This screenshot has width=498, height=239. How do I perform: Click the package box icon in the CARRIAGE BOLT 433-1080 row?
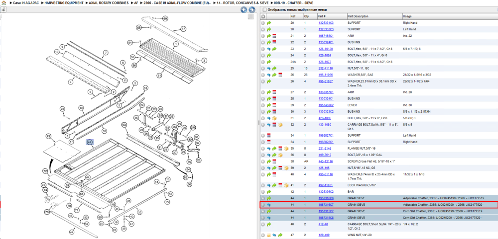coord(280,125)
